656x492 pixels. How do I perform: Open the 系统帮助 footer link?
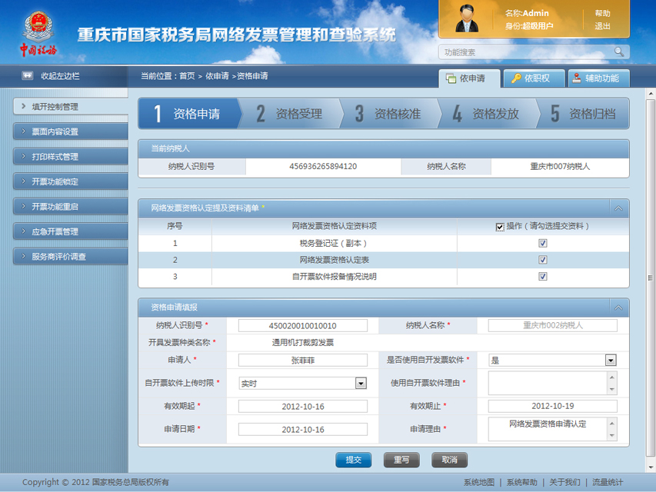(521, 482)
